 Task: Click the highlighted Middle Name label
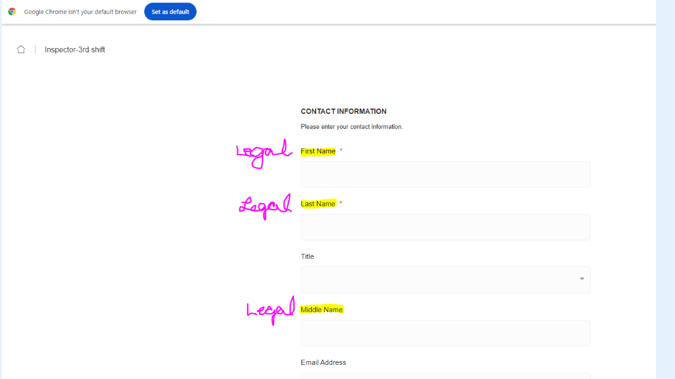tap(321, 309)
